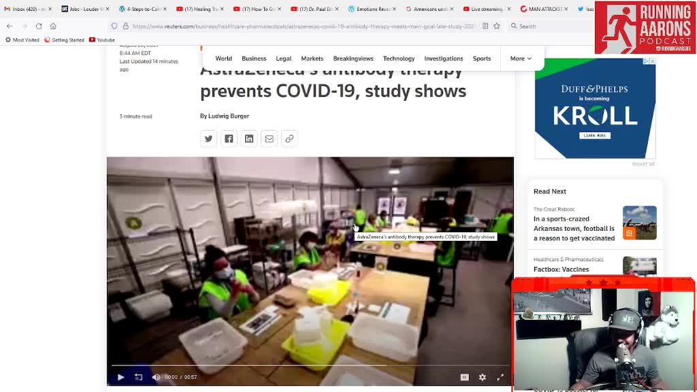Bookmark this page with star
The image size is (697, 392).
(496, 27)
